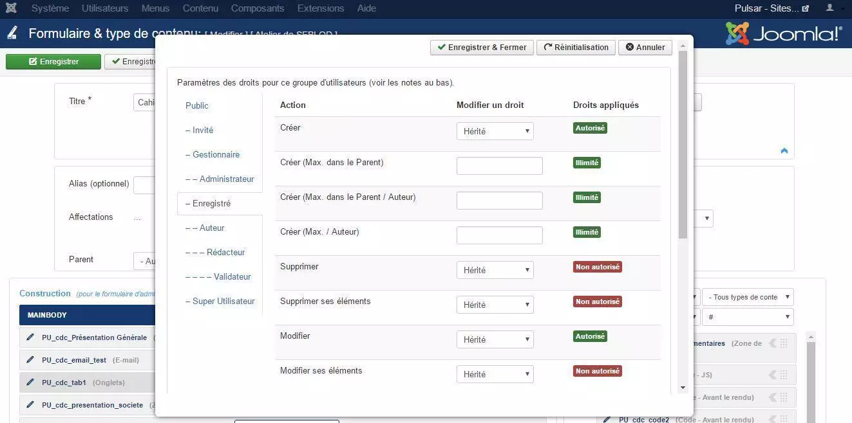
Task: Click the 'Enregistrer & Fermer' button
Action: click(x=482, y=47)
